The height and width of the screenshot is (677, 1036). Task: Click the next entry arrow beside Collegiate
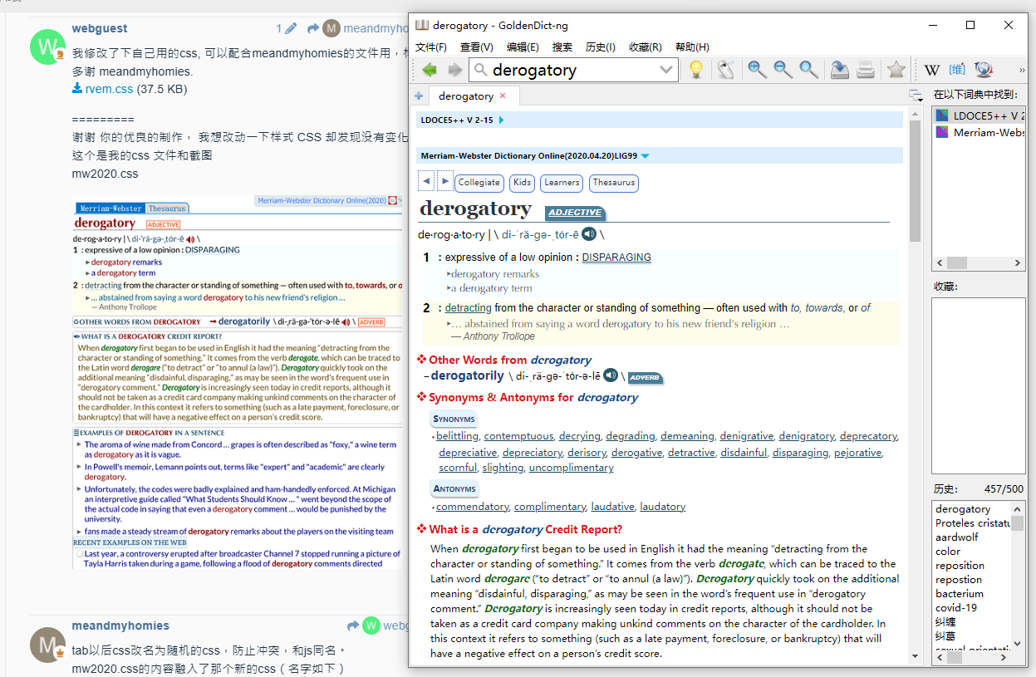tap(444, 181)
